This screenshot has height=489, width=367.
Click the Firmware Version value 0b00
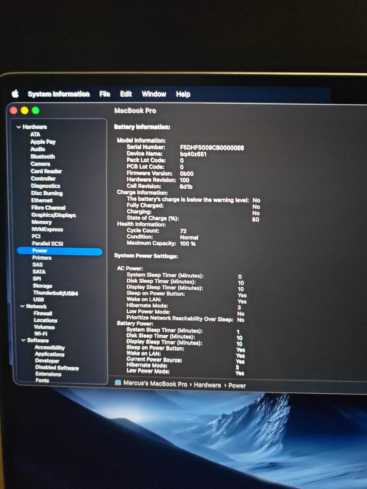(187, 173)
